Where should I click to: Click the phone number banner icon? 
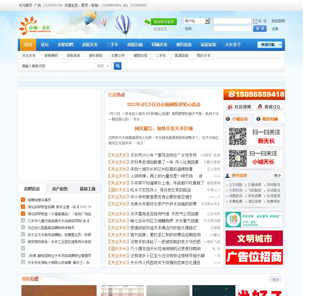[x=232, y=94]
